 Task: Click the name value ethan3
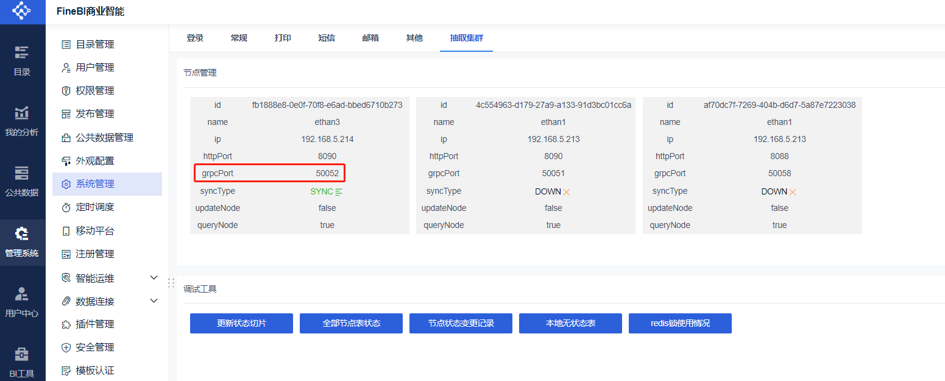tap(327, 122)
